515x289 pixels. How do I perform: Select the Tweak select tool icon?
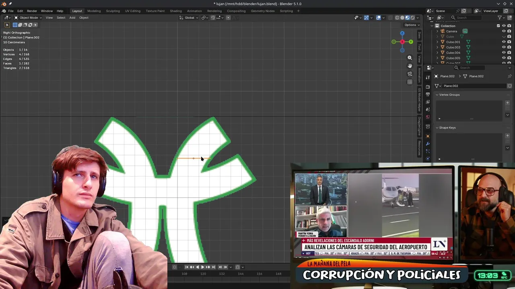pyautogui.click(x=7, y=25)
